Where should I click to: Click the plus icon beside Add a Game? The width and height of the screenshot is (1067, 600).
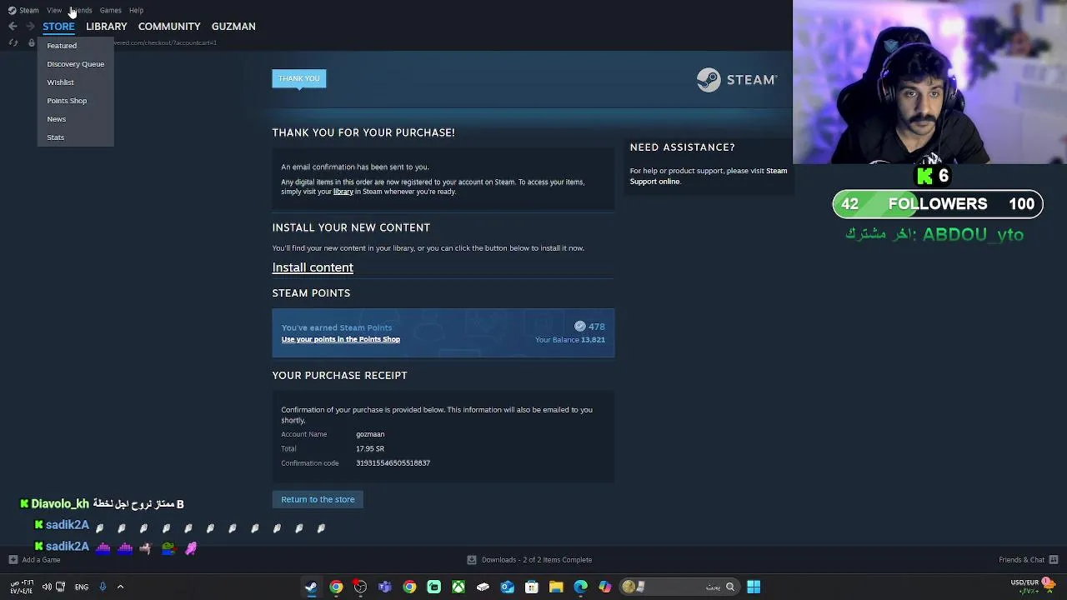tap(13, 560)
